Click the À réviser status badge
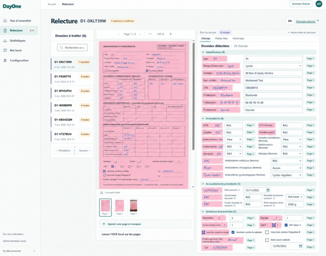Viewport: 326px width, 256px height. 225,33
